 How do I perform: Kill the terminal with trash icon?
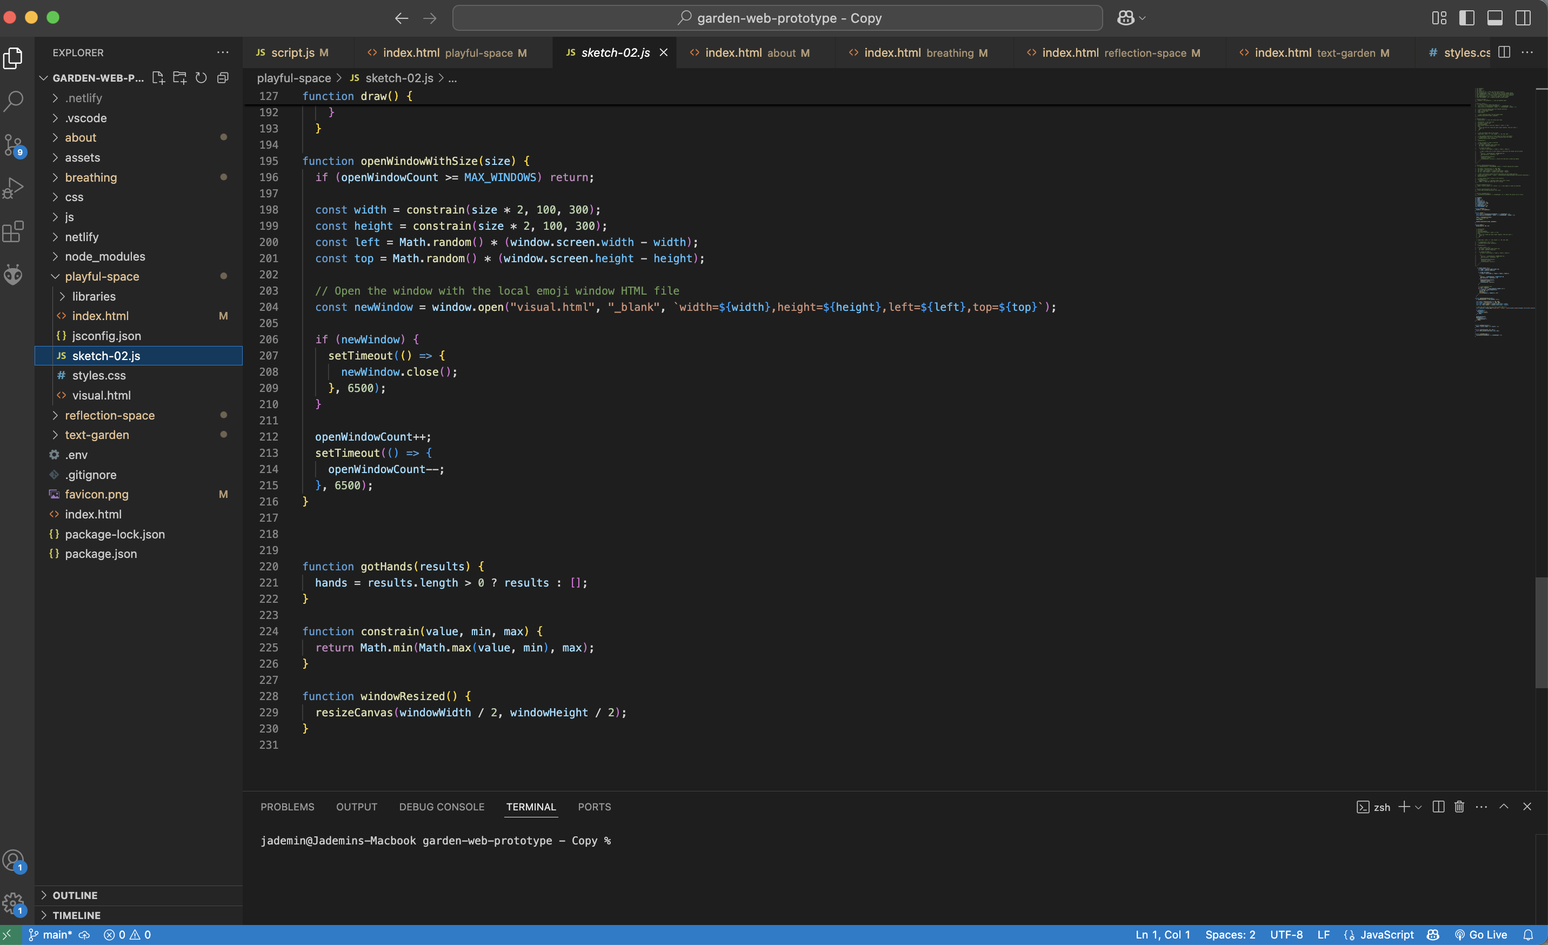pyautogui.click(x=1459, y=807)
